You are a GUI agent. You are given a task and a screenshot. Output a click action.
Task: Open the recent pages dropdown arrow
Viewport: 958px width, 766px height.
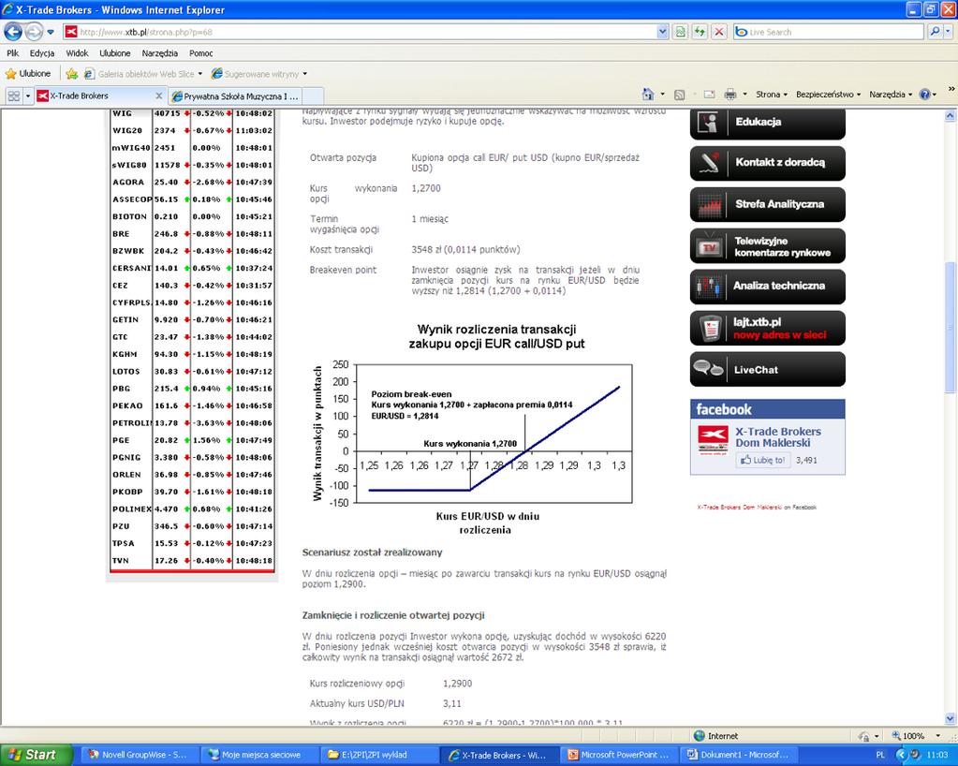click(x=51, y=32)
